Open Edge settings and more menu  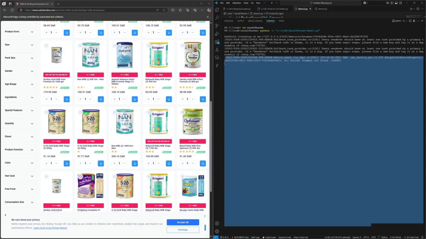pos(202,10)
